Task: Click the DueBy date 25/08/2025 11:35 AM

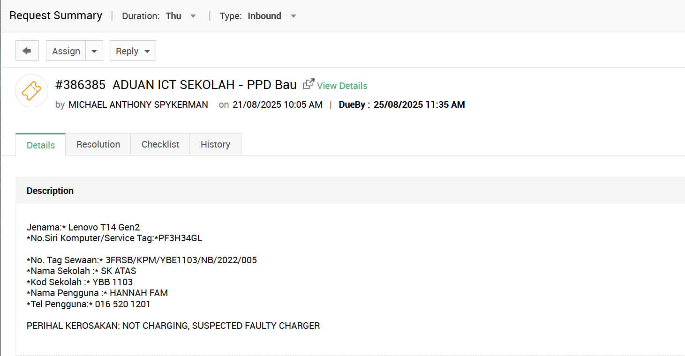Action: pyautogui.click(x=419, y=105)
